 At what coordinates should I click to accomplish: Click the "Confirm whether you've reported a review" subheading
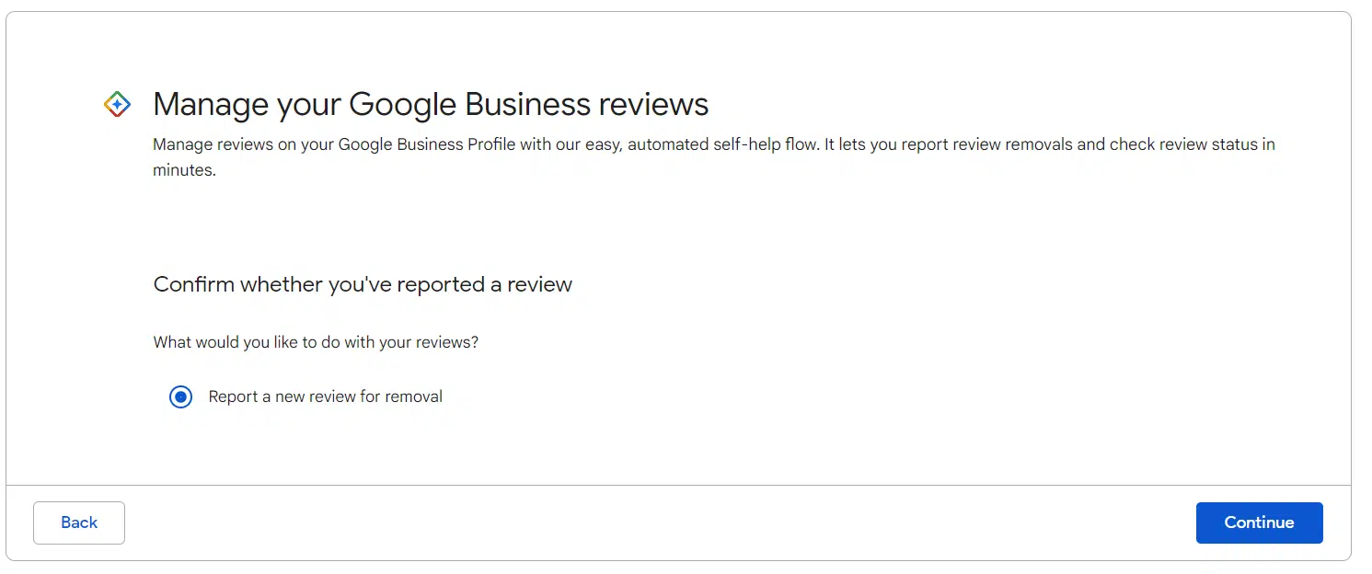363,284
